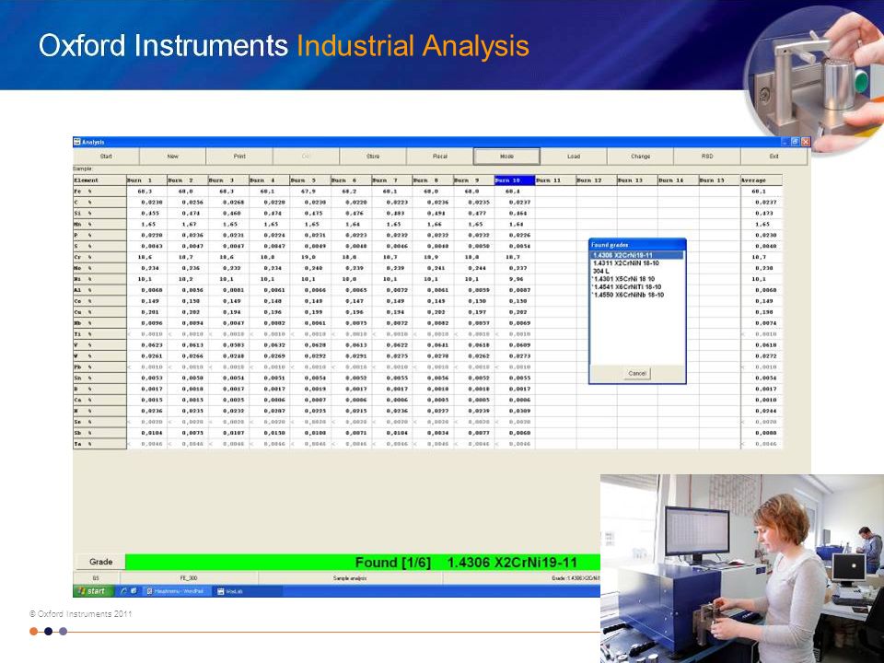884x663 pixels.
Task: Click the Exit button
Action: point(774,157)
